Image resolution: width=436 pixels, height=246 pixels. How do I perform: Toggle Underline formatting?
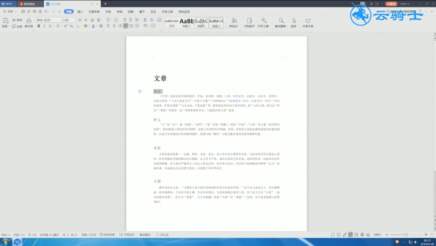coord(50,26)
